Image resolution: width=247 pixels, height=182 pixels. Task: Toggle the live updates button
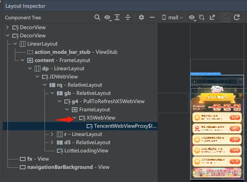tap(226, 17)
